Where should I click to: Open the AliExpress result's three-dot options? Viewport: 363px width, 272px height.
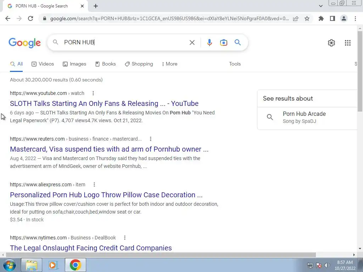94,185
